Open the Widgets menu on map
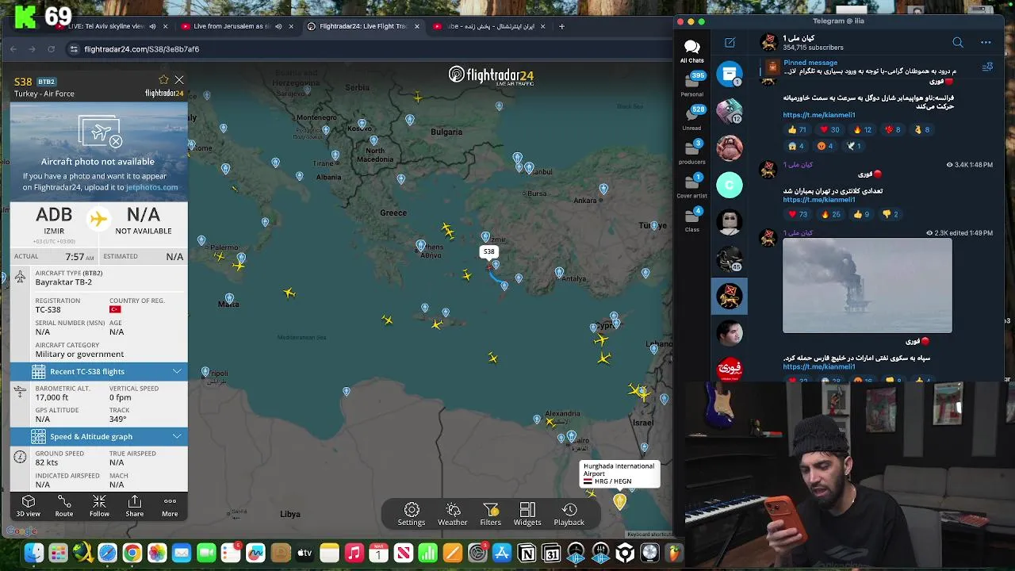Viewport: 1015px width, 571px height. [527, 514]
